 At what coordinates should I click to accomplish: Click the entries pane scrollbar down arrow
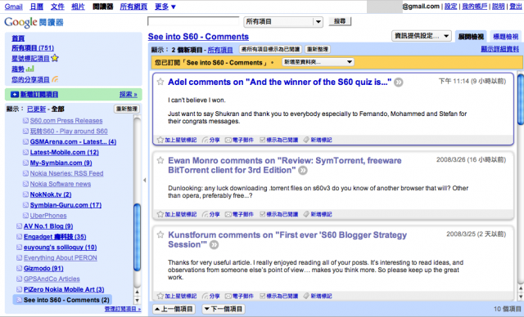point(521,296)
